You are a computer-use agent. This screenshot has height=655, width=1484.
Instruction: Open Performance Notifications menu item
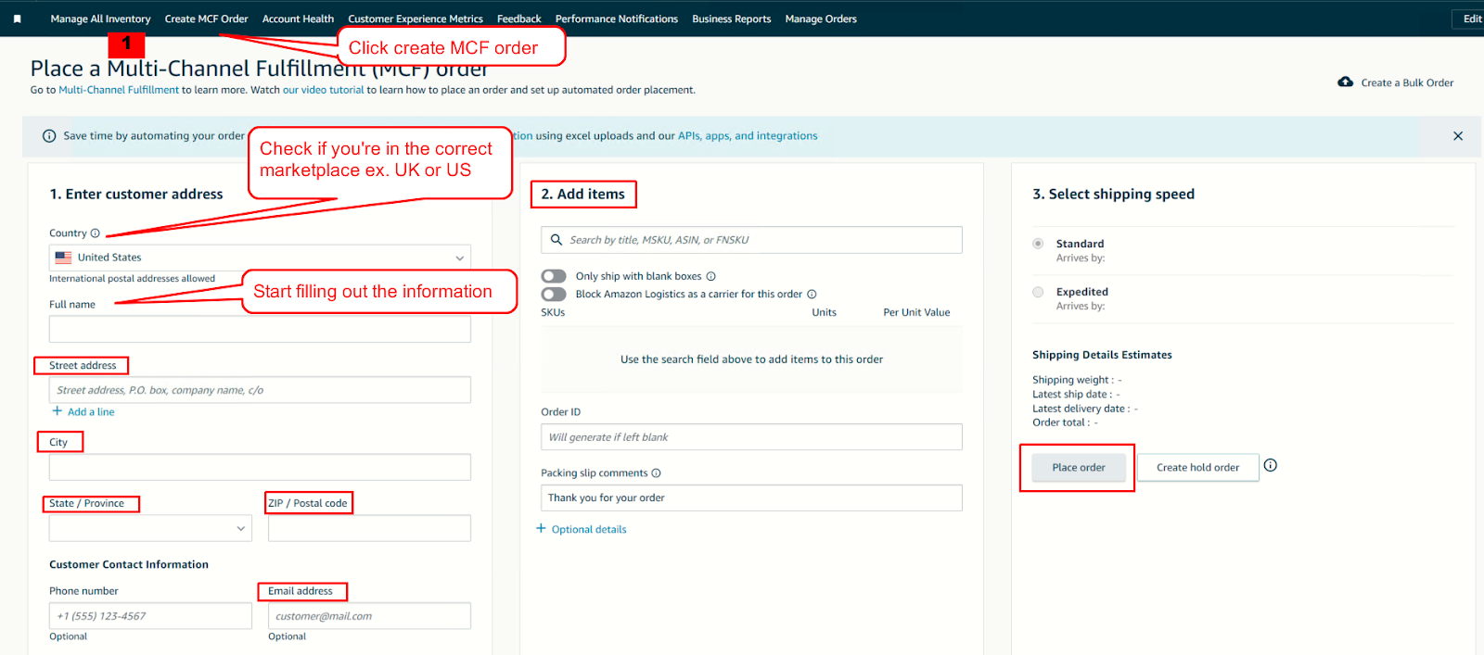pos(617,19)
